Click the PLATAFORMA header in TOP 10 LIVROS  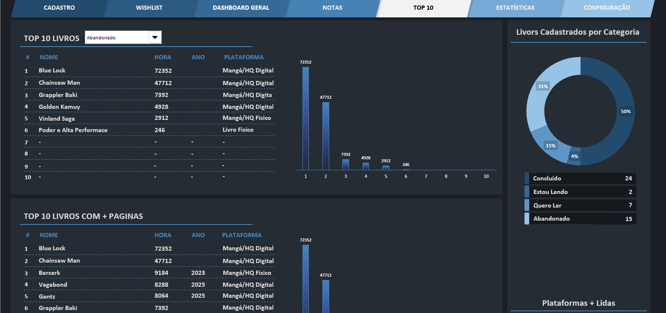point(244,57)
